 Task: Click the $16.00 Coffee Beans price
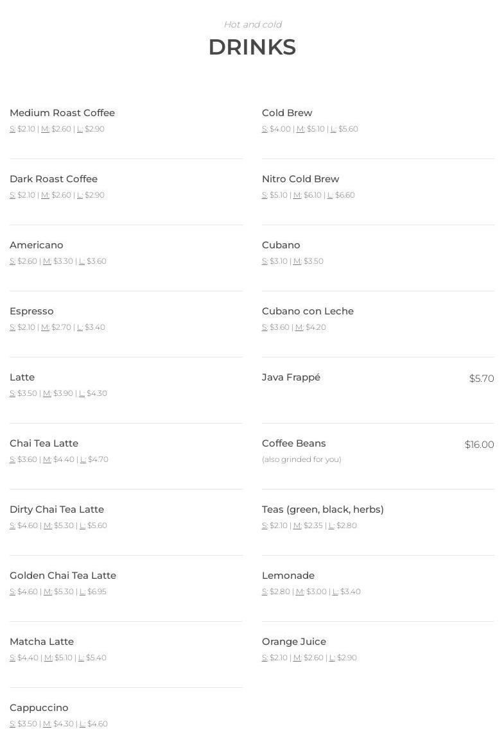[479, 445]
